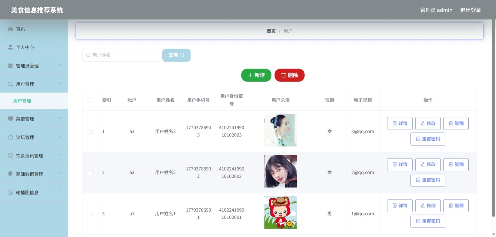Click 管理员 admin in the header
Viewport: 496px width, 237px height.
tap(436, 10)
